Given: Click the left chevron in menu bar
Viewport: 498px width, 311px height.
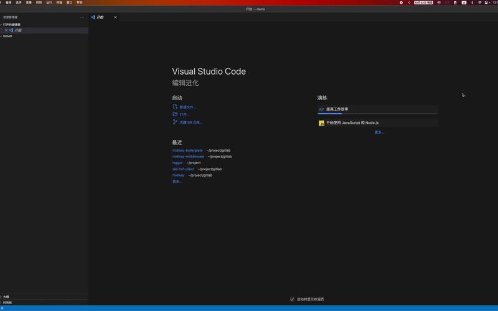Looking at the screenshot, I should point(409,2).
